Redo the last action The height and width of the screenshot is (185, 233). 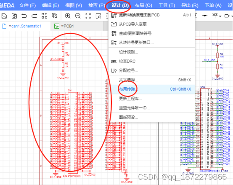click(x=34, y=16)
